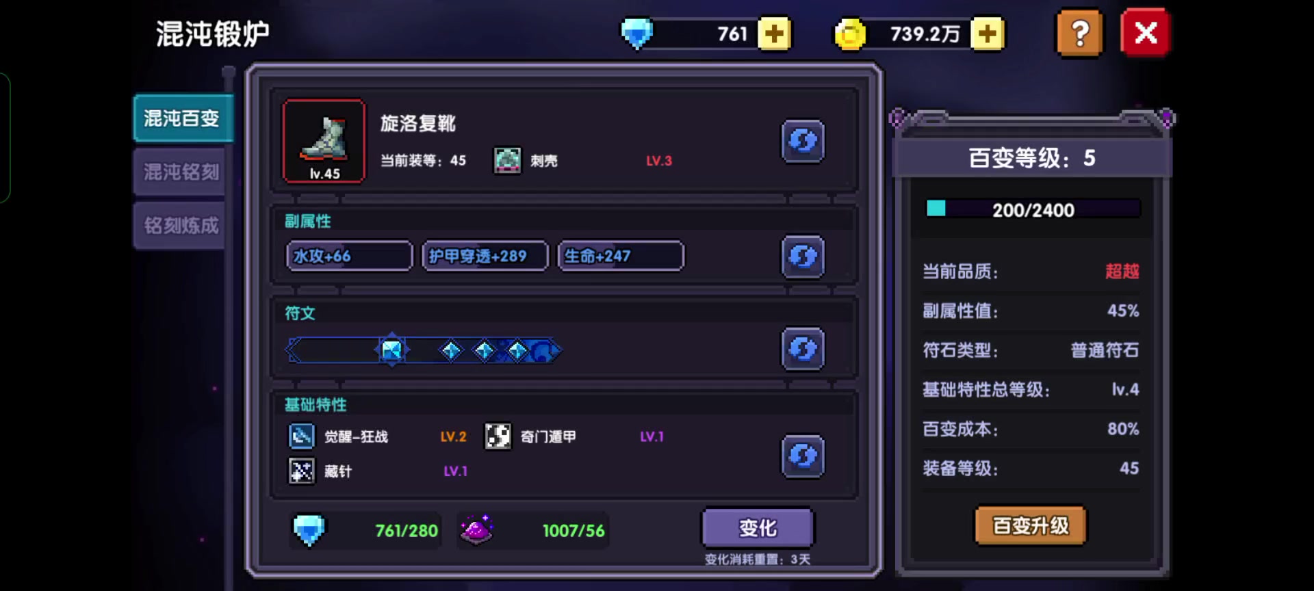This screenshot has height=591, width=1314.
Task: Add gold with the plus beside 739.2万
Action: [x=988, y=34]
